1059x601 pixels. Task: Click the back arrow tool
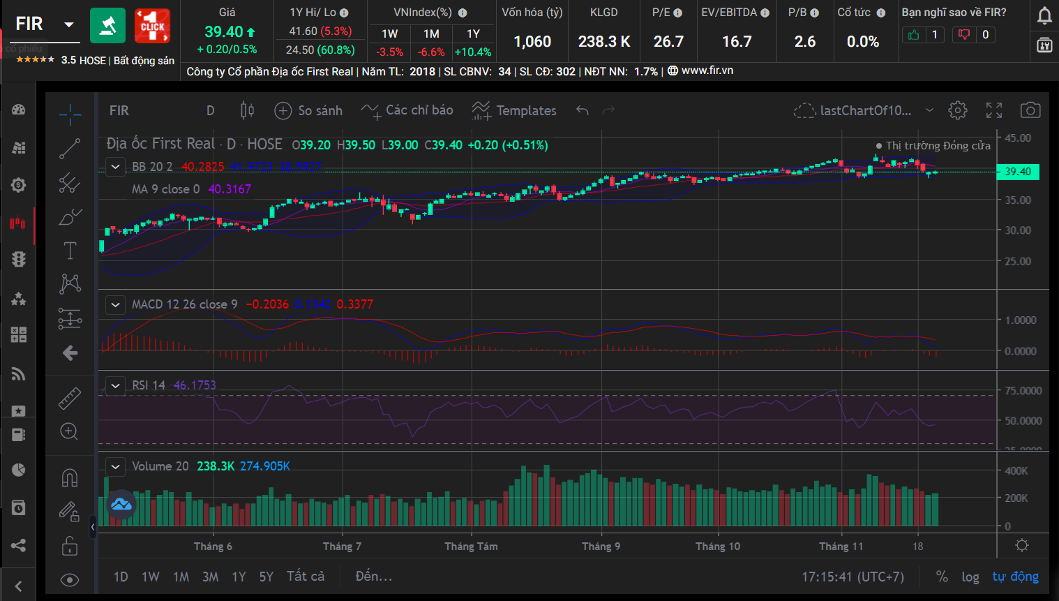[70, 353]
